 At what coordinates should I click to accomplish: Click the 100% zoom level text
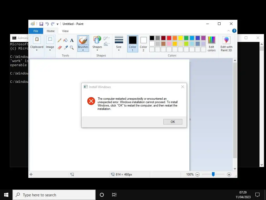tap(190, 174)
